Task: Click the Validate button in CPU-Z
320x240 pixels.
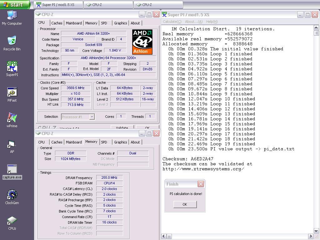Action: [122, 127]
